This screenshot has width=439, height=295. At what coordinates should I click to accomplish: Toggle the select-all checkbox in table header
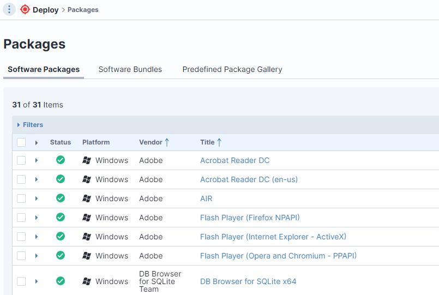[x=21, y=142]
